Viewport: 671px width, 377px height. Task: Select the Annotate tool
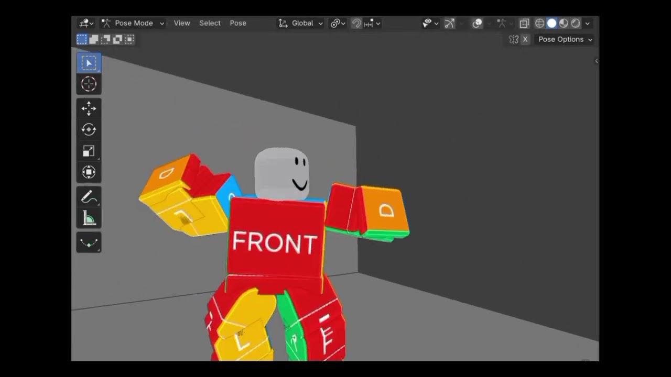(89, 197)
